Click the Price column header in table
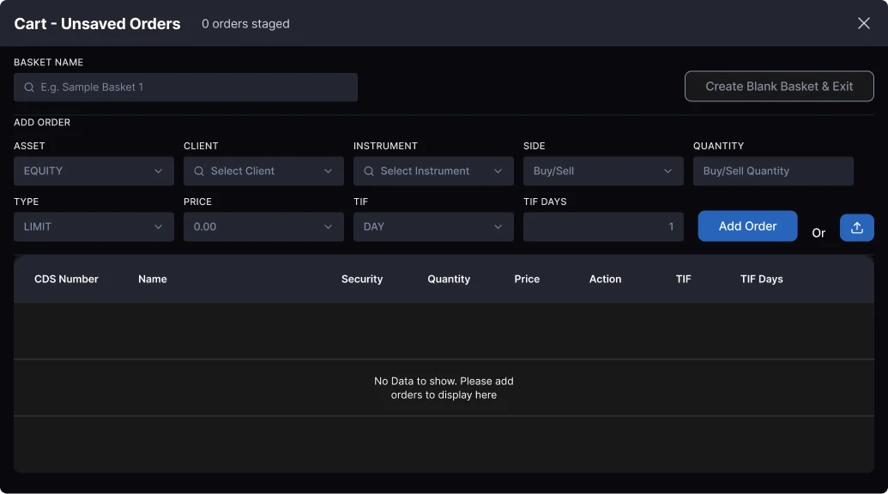 pyautogui.click(x=527, y=279)
